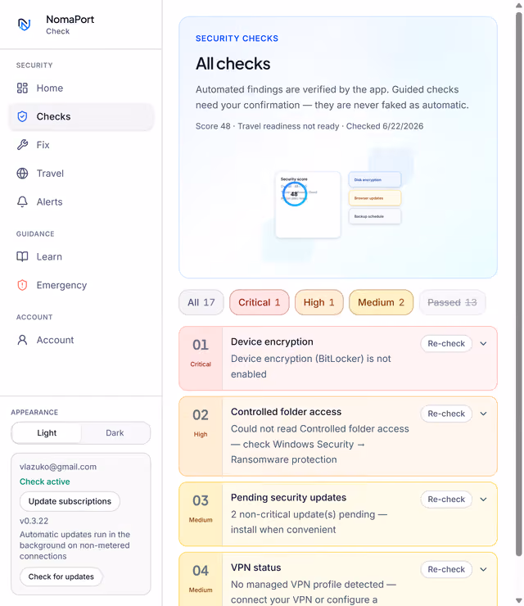Image resolution: width=524 pixels, height=606 pixels.
Task: Click the Emergency red shield icon
Action: click(22, 285)
